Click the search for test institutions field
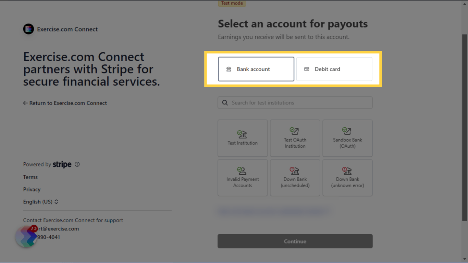Viewport: 468px width, 263px height. [x=295, y=102]
